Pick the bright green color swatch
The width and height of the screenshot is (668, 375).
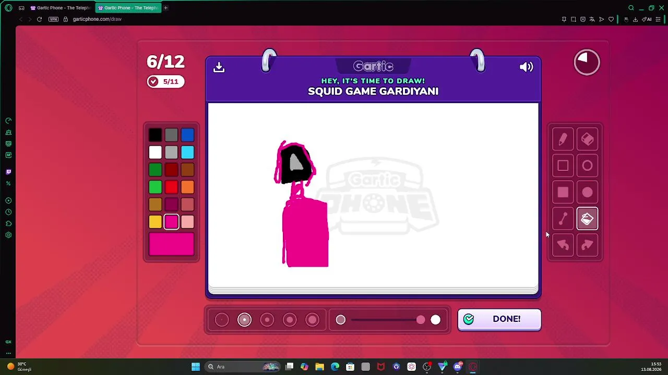click(x=155, y=187)
